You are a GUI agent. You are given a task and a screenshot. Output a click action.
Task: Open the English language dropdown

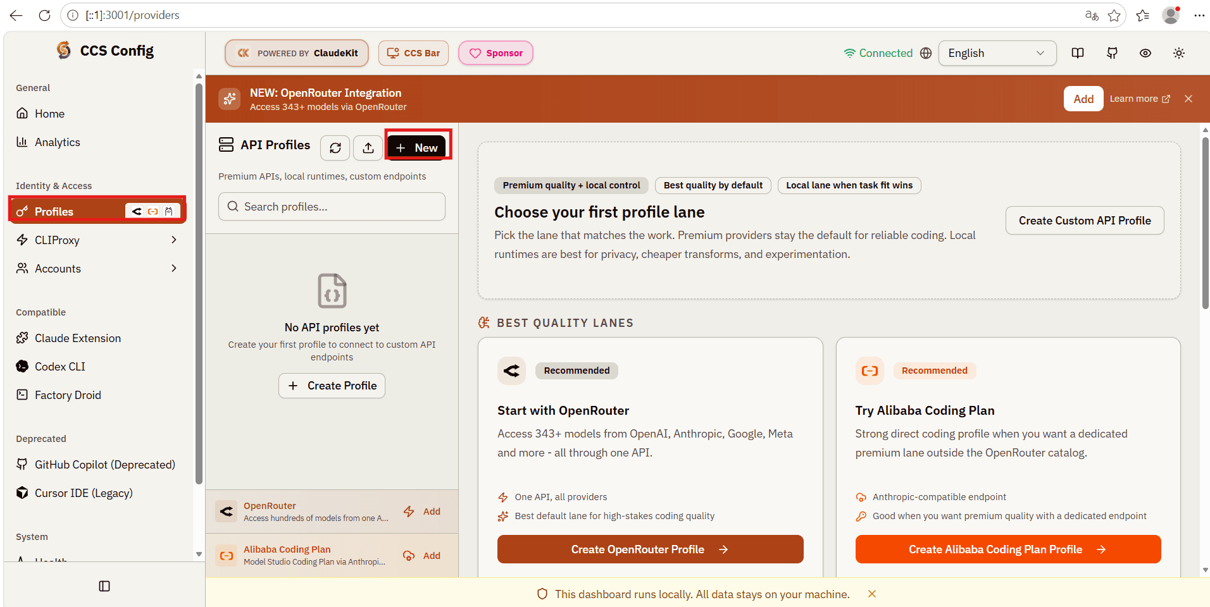pos(997,53)
